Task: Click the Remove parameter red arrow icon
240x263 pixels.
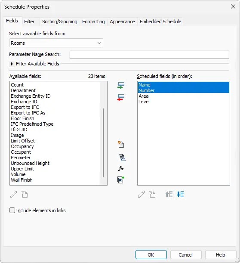Action: pyautogui.click(x=121, y=98)
